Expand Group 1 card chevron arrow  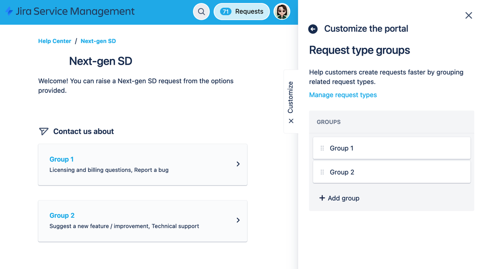(238, 164)
